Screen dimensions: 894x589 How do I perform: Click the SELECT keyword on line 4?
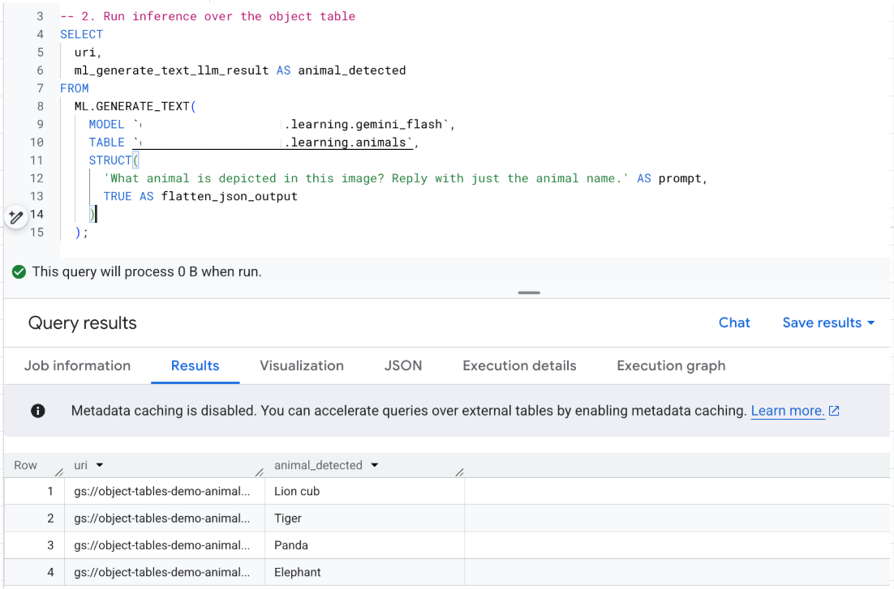click(82, 34)
